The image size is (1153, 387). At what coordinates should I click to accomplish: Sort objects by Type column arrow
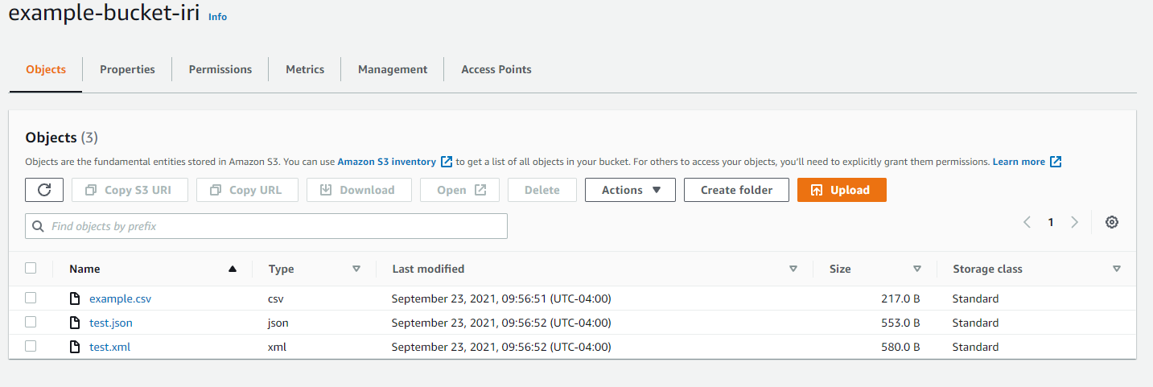356,269
